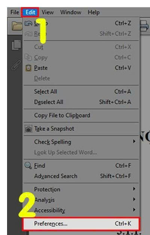
Task: Open Advanced Search from the menu
Action: [81, 176]
